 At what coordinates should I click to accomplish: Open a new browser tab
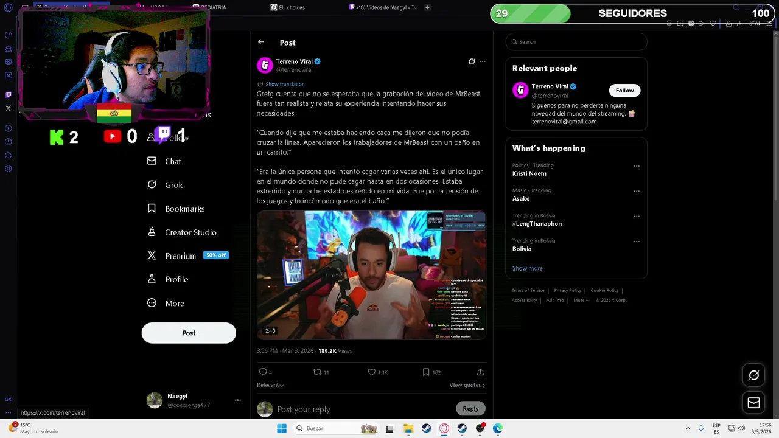tap(427, 7)
